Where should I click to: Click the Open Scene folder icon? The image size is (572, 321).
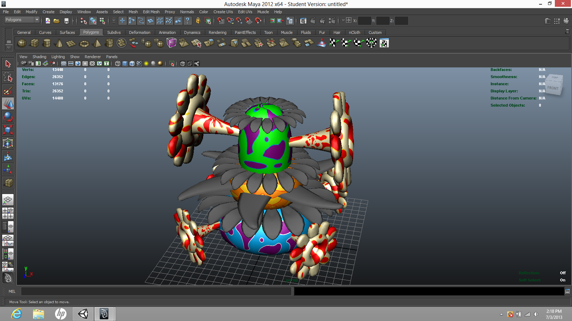[x=56, y=21]
